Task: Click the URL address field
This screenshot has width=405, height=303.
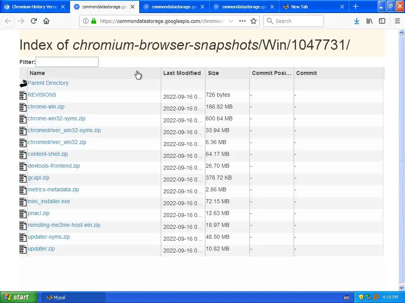Action: (162, 21)
